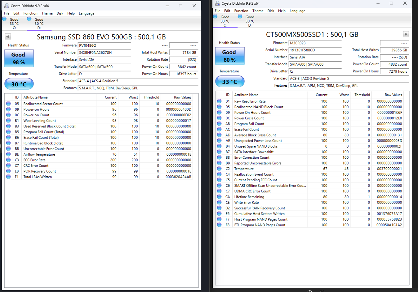Click the 30 °C temperature button under Health Status
Screen dimensions: 418x292
point(19,84)
